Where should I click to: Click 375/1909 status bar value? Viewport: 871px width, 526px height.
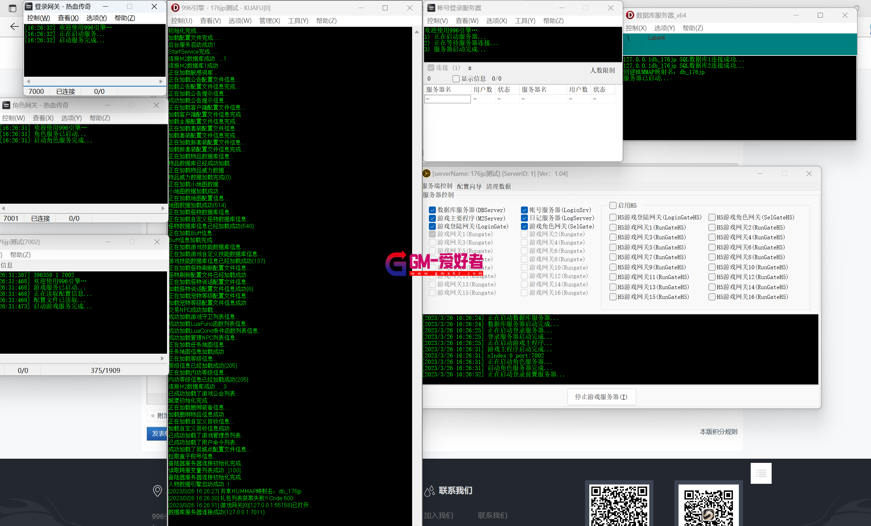[x=105, y=370]
